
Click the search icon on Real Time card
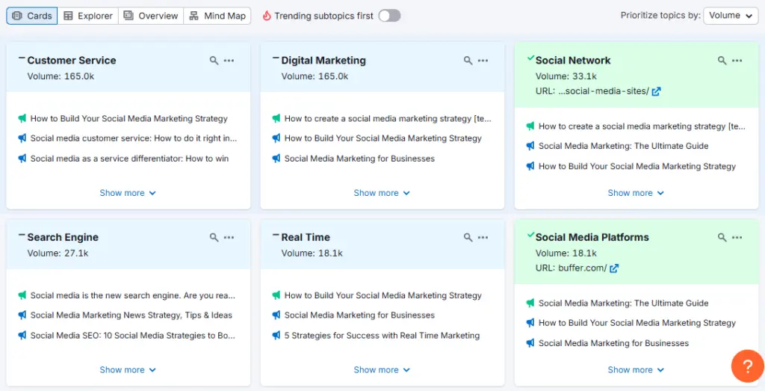click(x=468, y=238)
